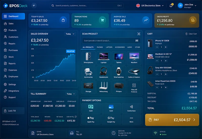
Task: Choose Google Pay payment option
Action: tap(111, 119)
